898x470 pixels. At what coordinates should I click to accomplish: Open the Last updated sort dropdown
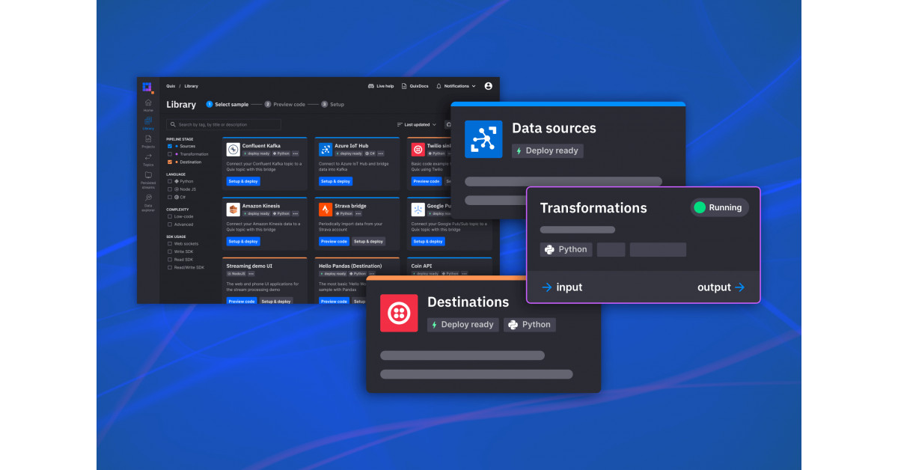pos(418,124)
